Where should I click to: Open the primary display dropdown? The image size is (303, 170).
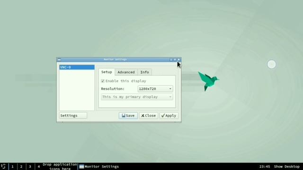point(137,97)
